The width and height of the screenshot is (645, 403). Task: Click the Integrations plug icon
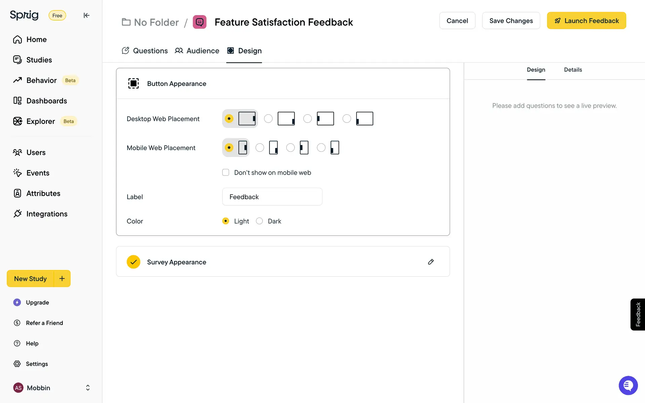point(17,214)
